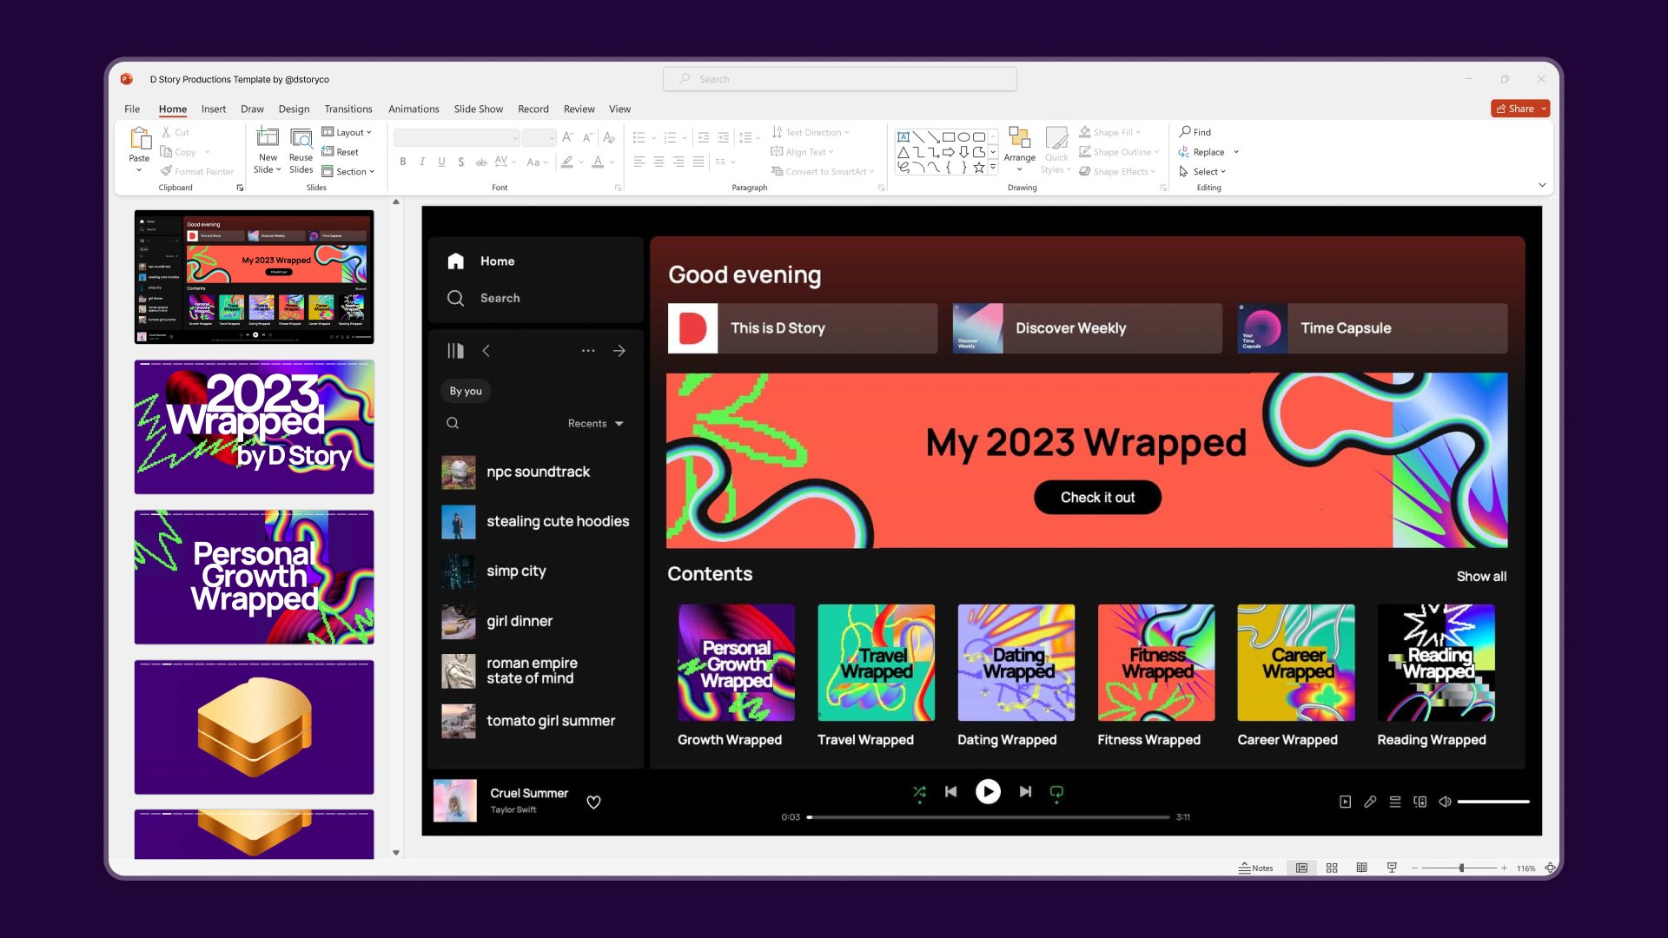
Task: Apply bold formatting in the Font group
Action: [x=402, y=162]
